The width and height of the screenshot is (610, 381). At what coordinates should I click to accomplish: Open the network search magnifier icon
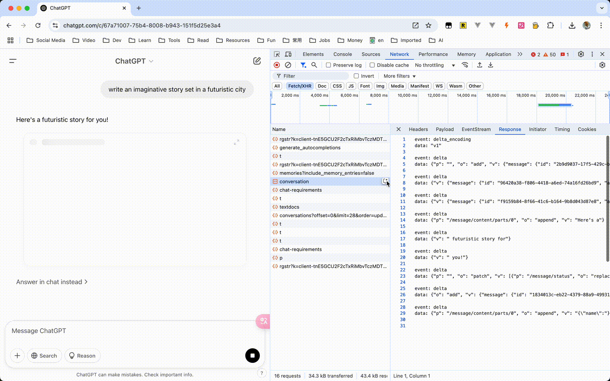click(x=314, y=65)
